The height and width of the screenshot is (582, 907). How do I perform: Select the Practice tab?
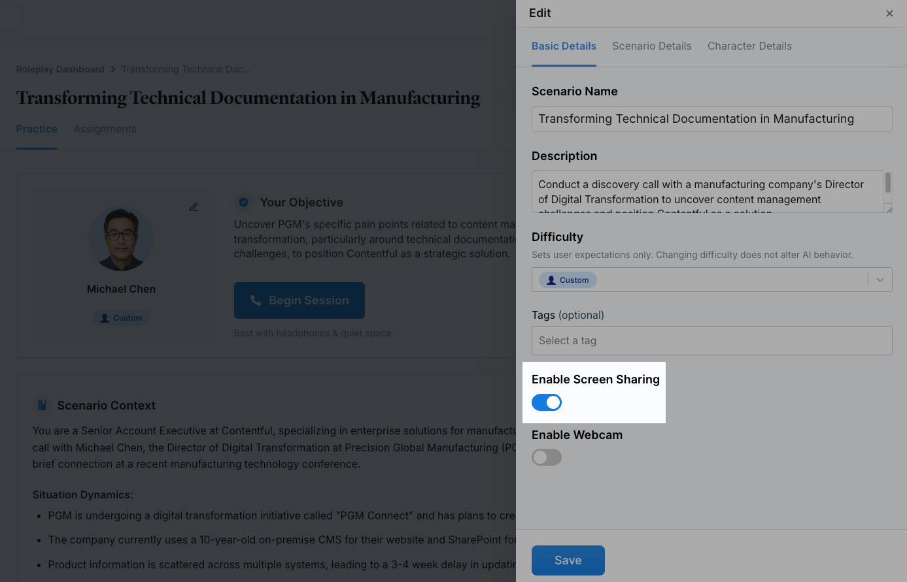point(37,129)
